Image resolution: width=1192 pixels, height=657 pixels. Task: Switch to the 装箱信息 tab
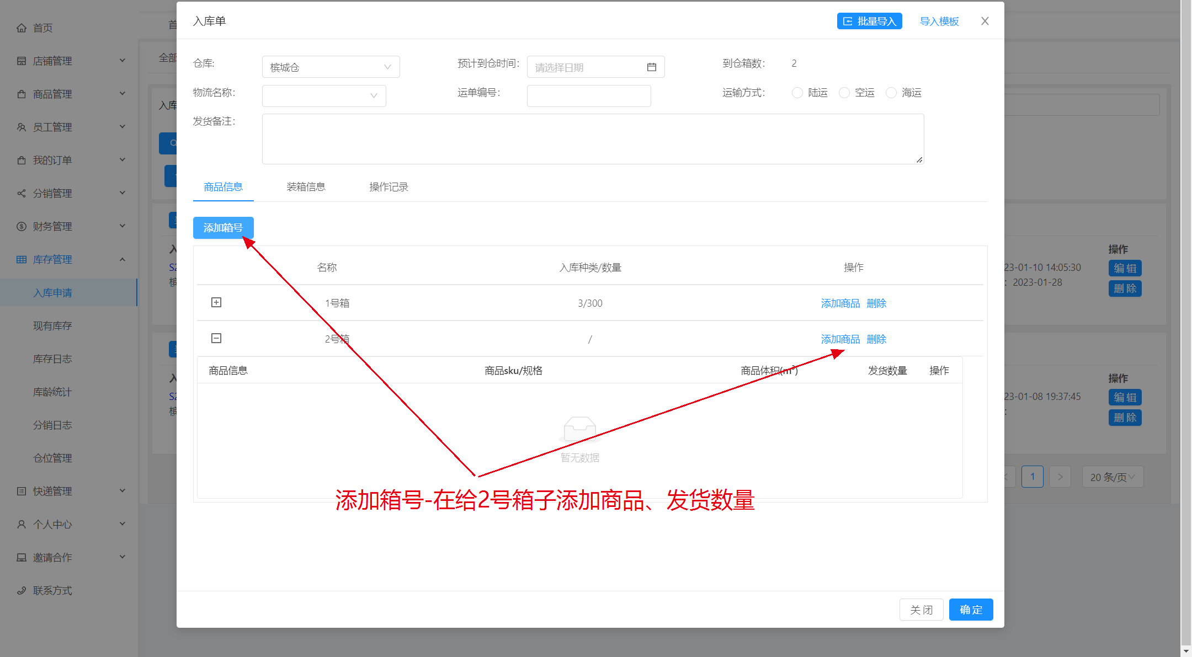(306, 187)
